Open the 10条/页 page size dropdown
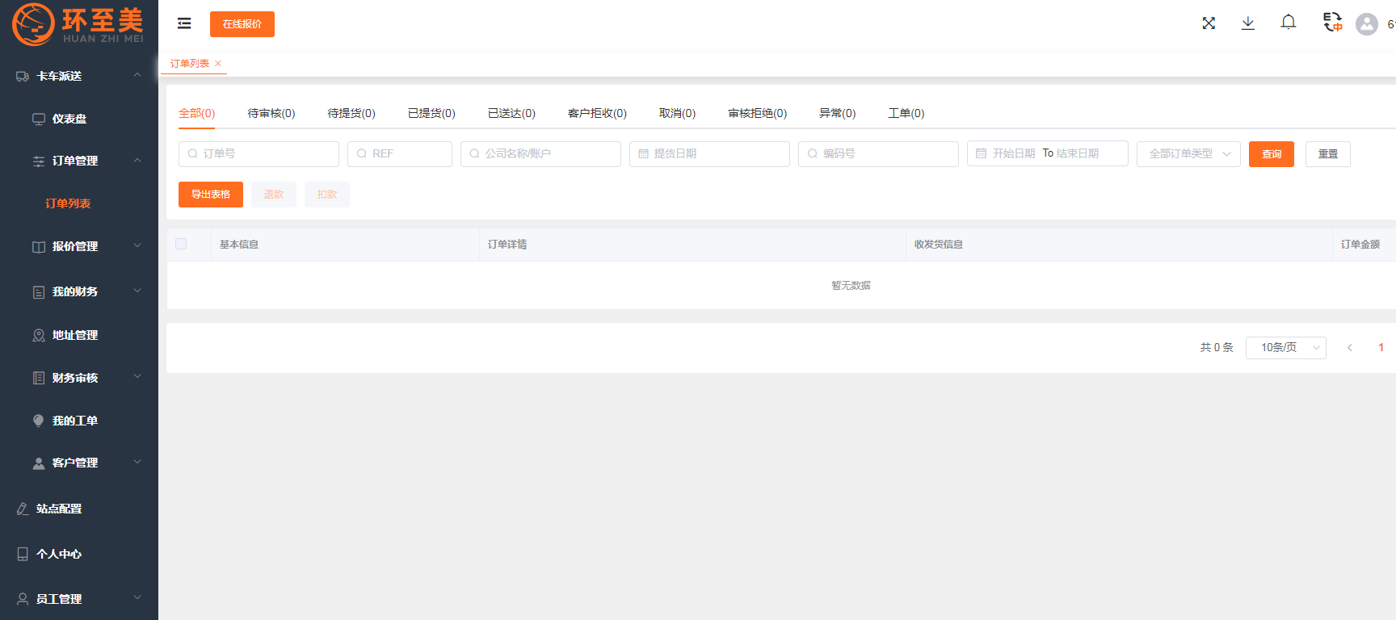Image resolution: width=1396 pixels, height=620 pixels. click(1285, 347)
